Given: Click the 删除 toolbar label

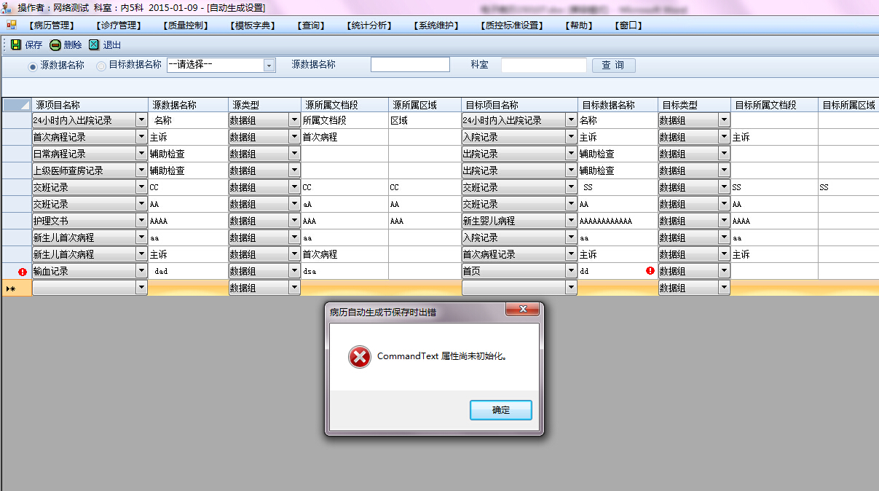Looking at the screenshot, I should (73, 45).
